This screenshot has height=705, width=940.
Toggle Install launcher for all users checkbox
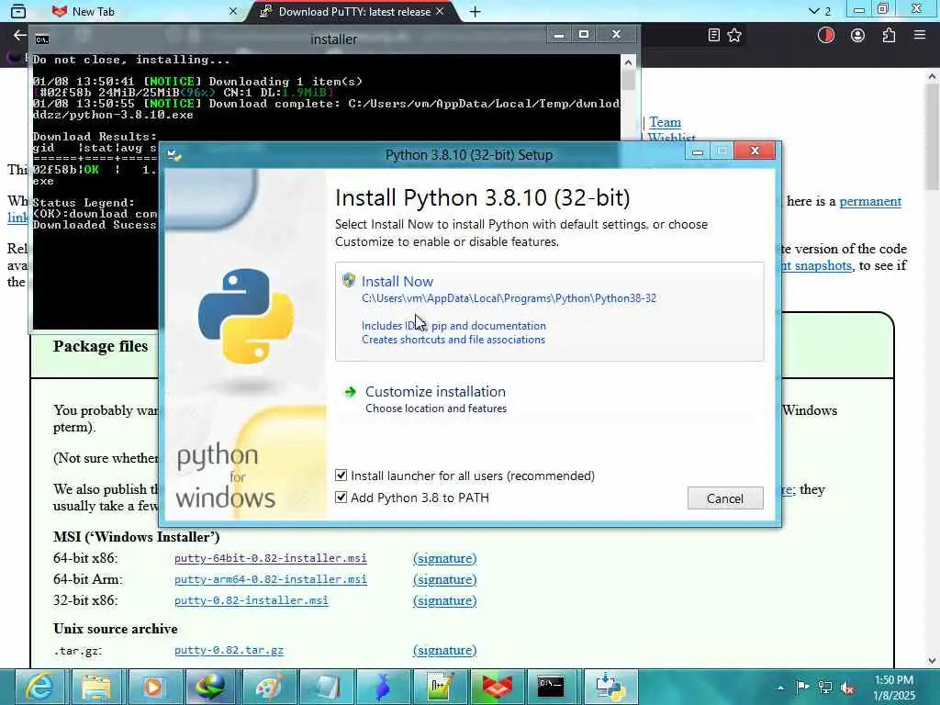[x=341, y=476]
